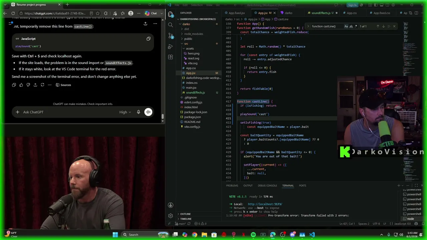427x240 pixels.
Task: Open the High reasoning effort dropdown in ChatGPT
Action: click(125, 112)
